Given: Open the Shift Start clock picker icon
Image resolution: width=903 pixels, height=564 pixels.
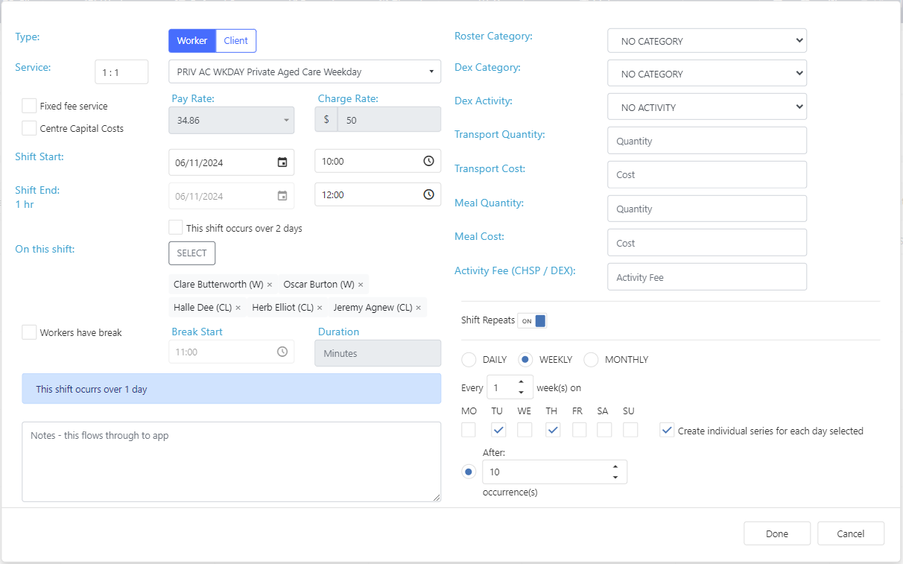Looking at the screenshot, I should 428,161.
